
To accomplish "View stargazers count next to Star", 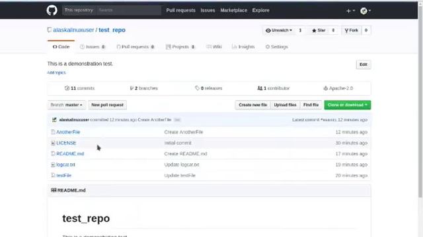I will click(x=333, y=30).
